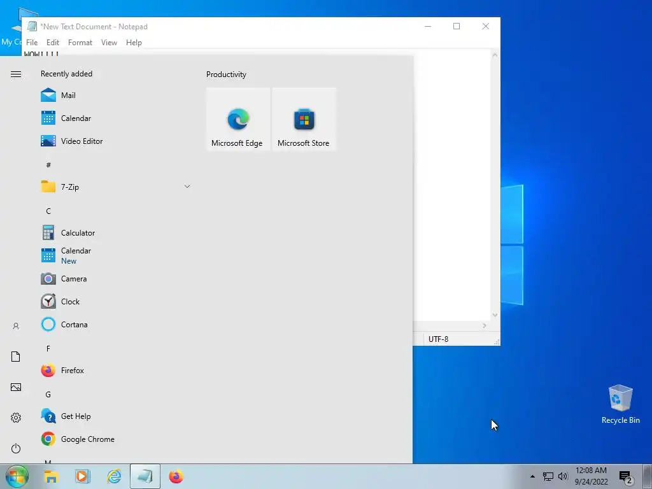Screen dimensions: 652x489
Task: Show hidden system tray icons
Action: [533, 476]
